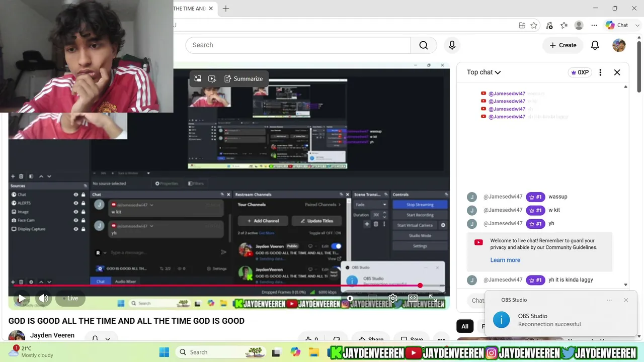This screenshot has width=644, height=362.
Task: Switch the player to theater mode
Action: 413,298
